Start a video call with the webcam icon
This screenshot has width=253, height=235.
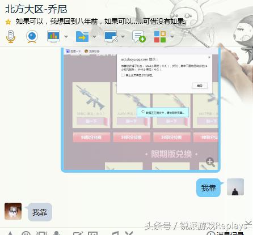pyautogui.click(x=32, y=36)
